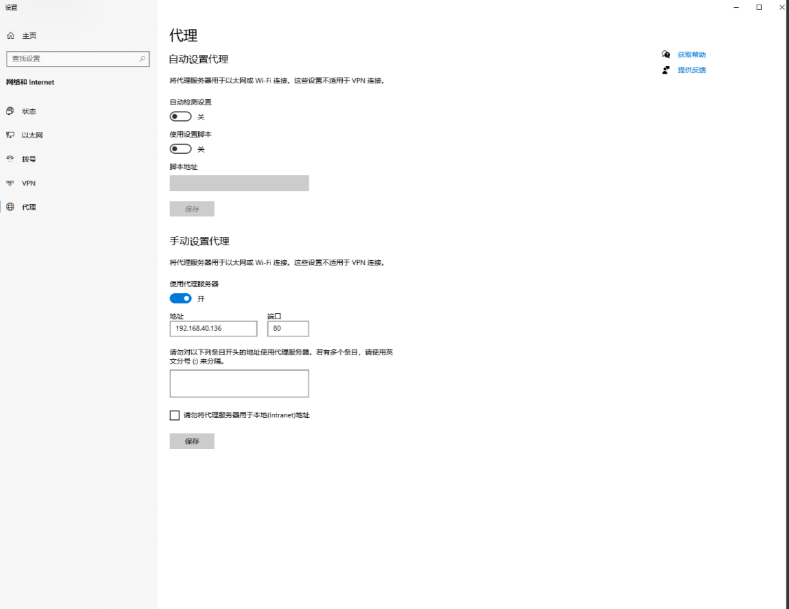Click the Proxy (代理) globe icon
The width and height of the screenshot is (789, 609).
[10, 207]
